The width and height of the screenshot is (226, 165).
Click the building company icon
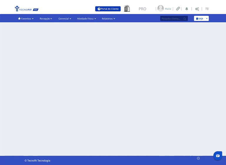click(x=127, y=9)
